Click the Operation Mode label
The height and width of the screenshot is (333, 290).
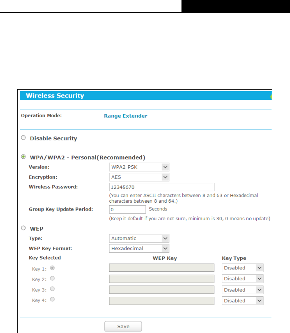41,116
